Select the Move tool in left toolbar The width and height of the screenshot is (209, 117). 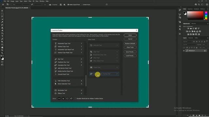[2, 11]
